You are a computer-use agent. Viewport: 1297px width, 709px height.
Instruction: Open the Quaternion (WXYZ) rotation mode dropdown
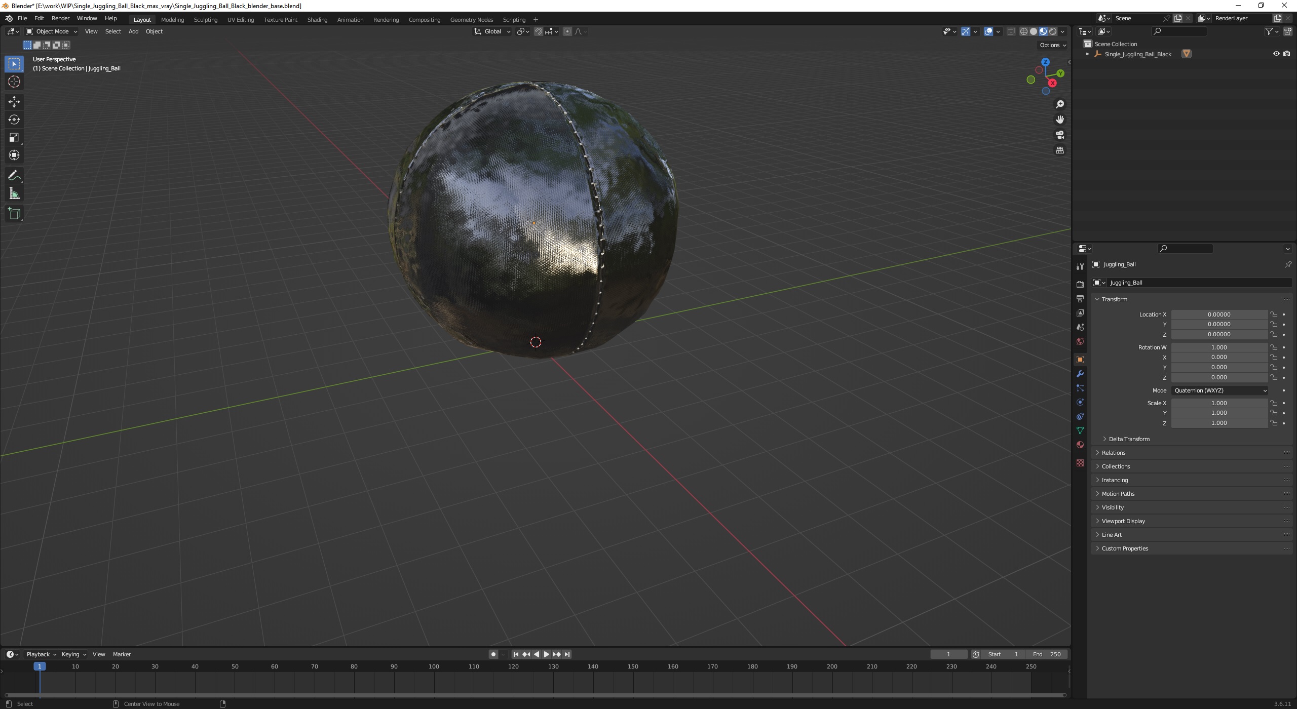pyautogui.click(x=1219, y=390)
